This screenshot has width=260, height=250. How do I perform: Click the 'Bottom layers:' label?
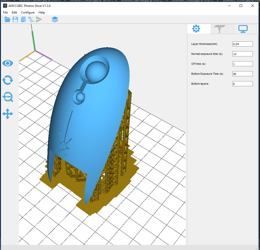click(x=200, y=84)
